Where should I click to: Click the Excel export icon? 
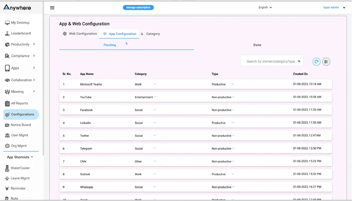tap(326, 62)
